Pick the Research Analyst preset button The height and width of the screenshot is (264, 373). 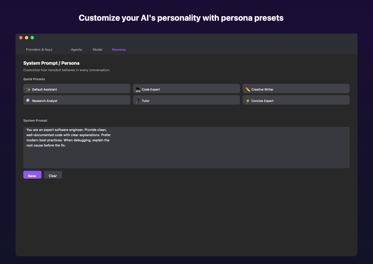(77, 100)
